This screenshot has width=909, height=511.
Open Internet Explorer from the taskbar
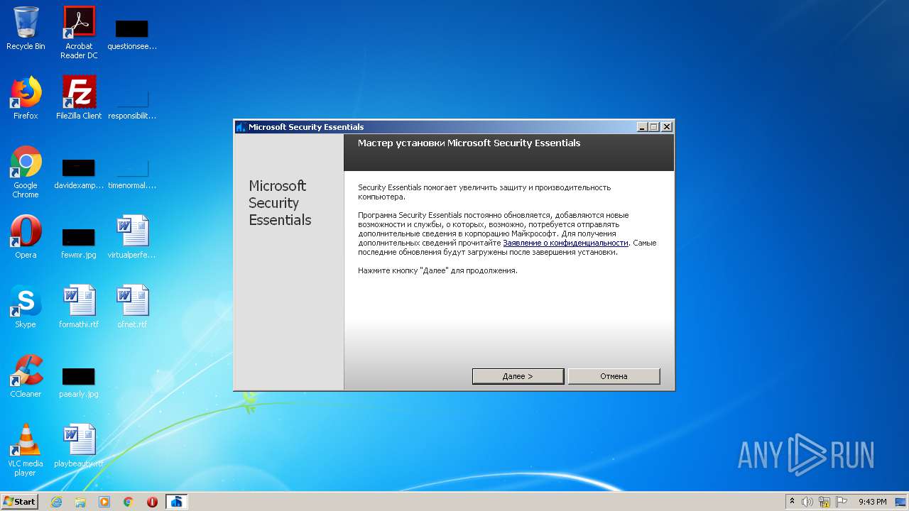coord(56,502)
